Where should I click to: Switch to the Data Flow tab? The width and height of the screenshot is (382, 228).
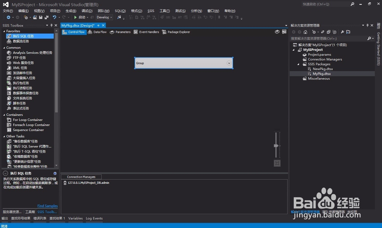[97, 32]
